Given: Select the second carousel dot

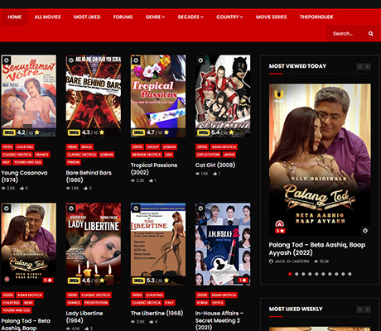Looking at the screenshot, I should pyautogui.click(x=297, y=274).
